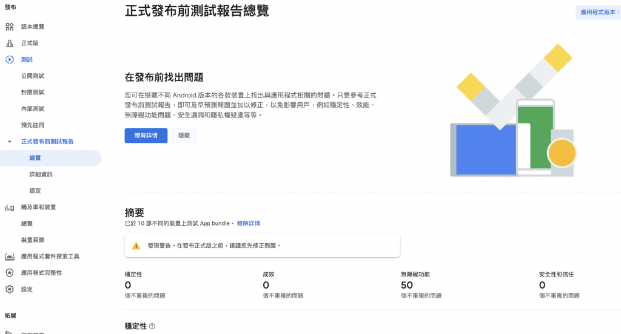Open 總覽 under 觸及率和裝置
The image size is (621, 334).
pyautogui.click(x=27, y=224)
